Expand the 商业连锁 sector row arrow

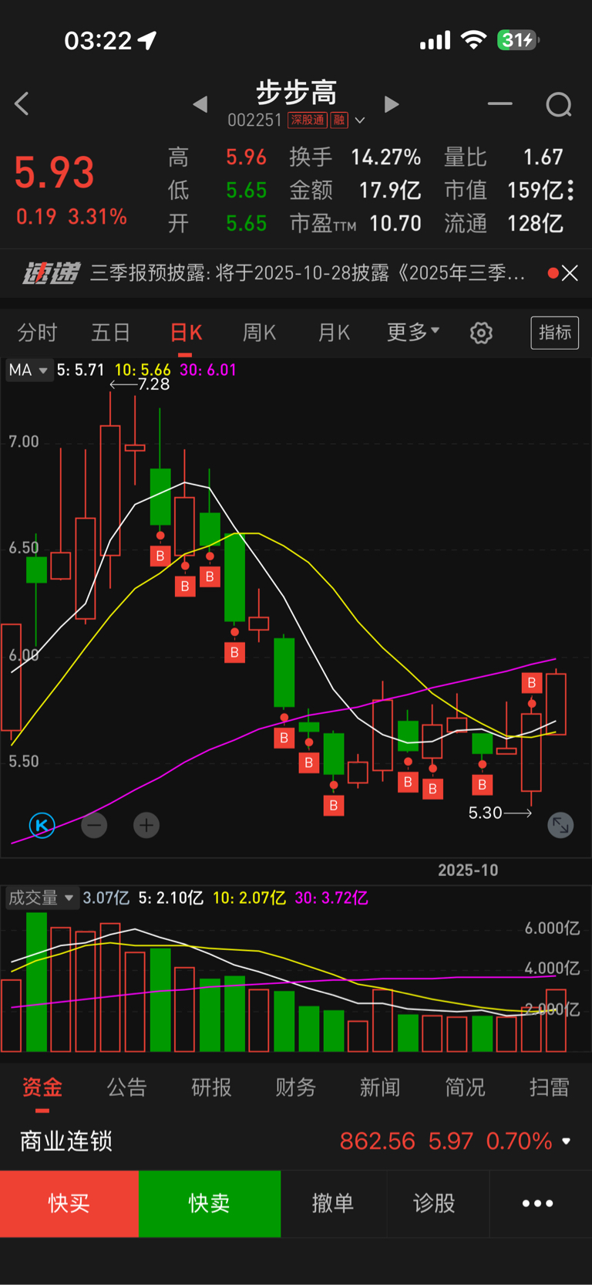[x=567, y=1141]
